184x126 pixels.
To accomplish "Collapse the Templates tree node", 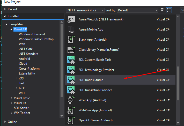I will [6, 24].
